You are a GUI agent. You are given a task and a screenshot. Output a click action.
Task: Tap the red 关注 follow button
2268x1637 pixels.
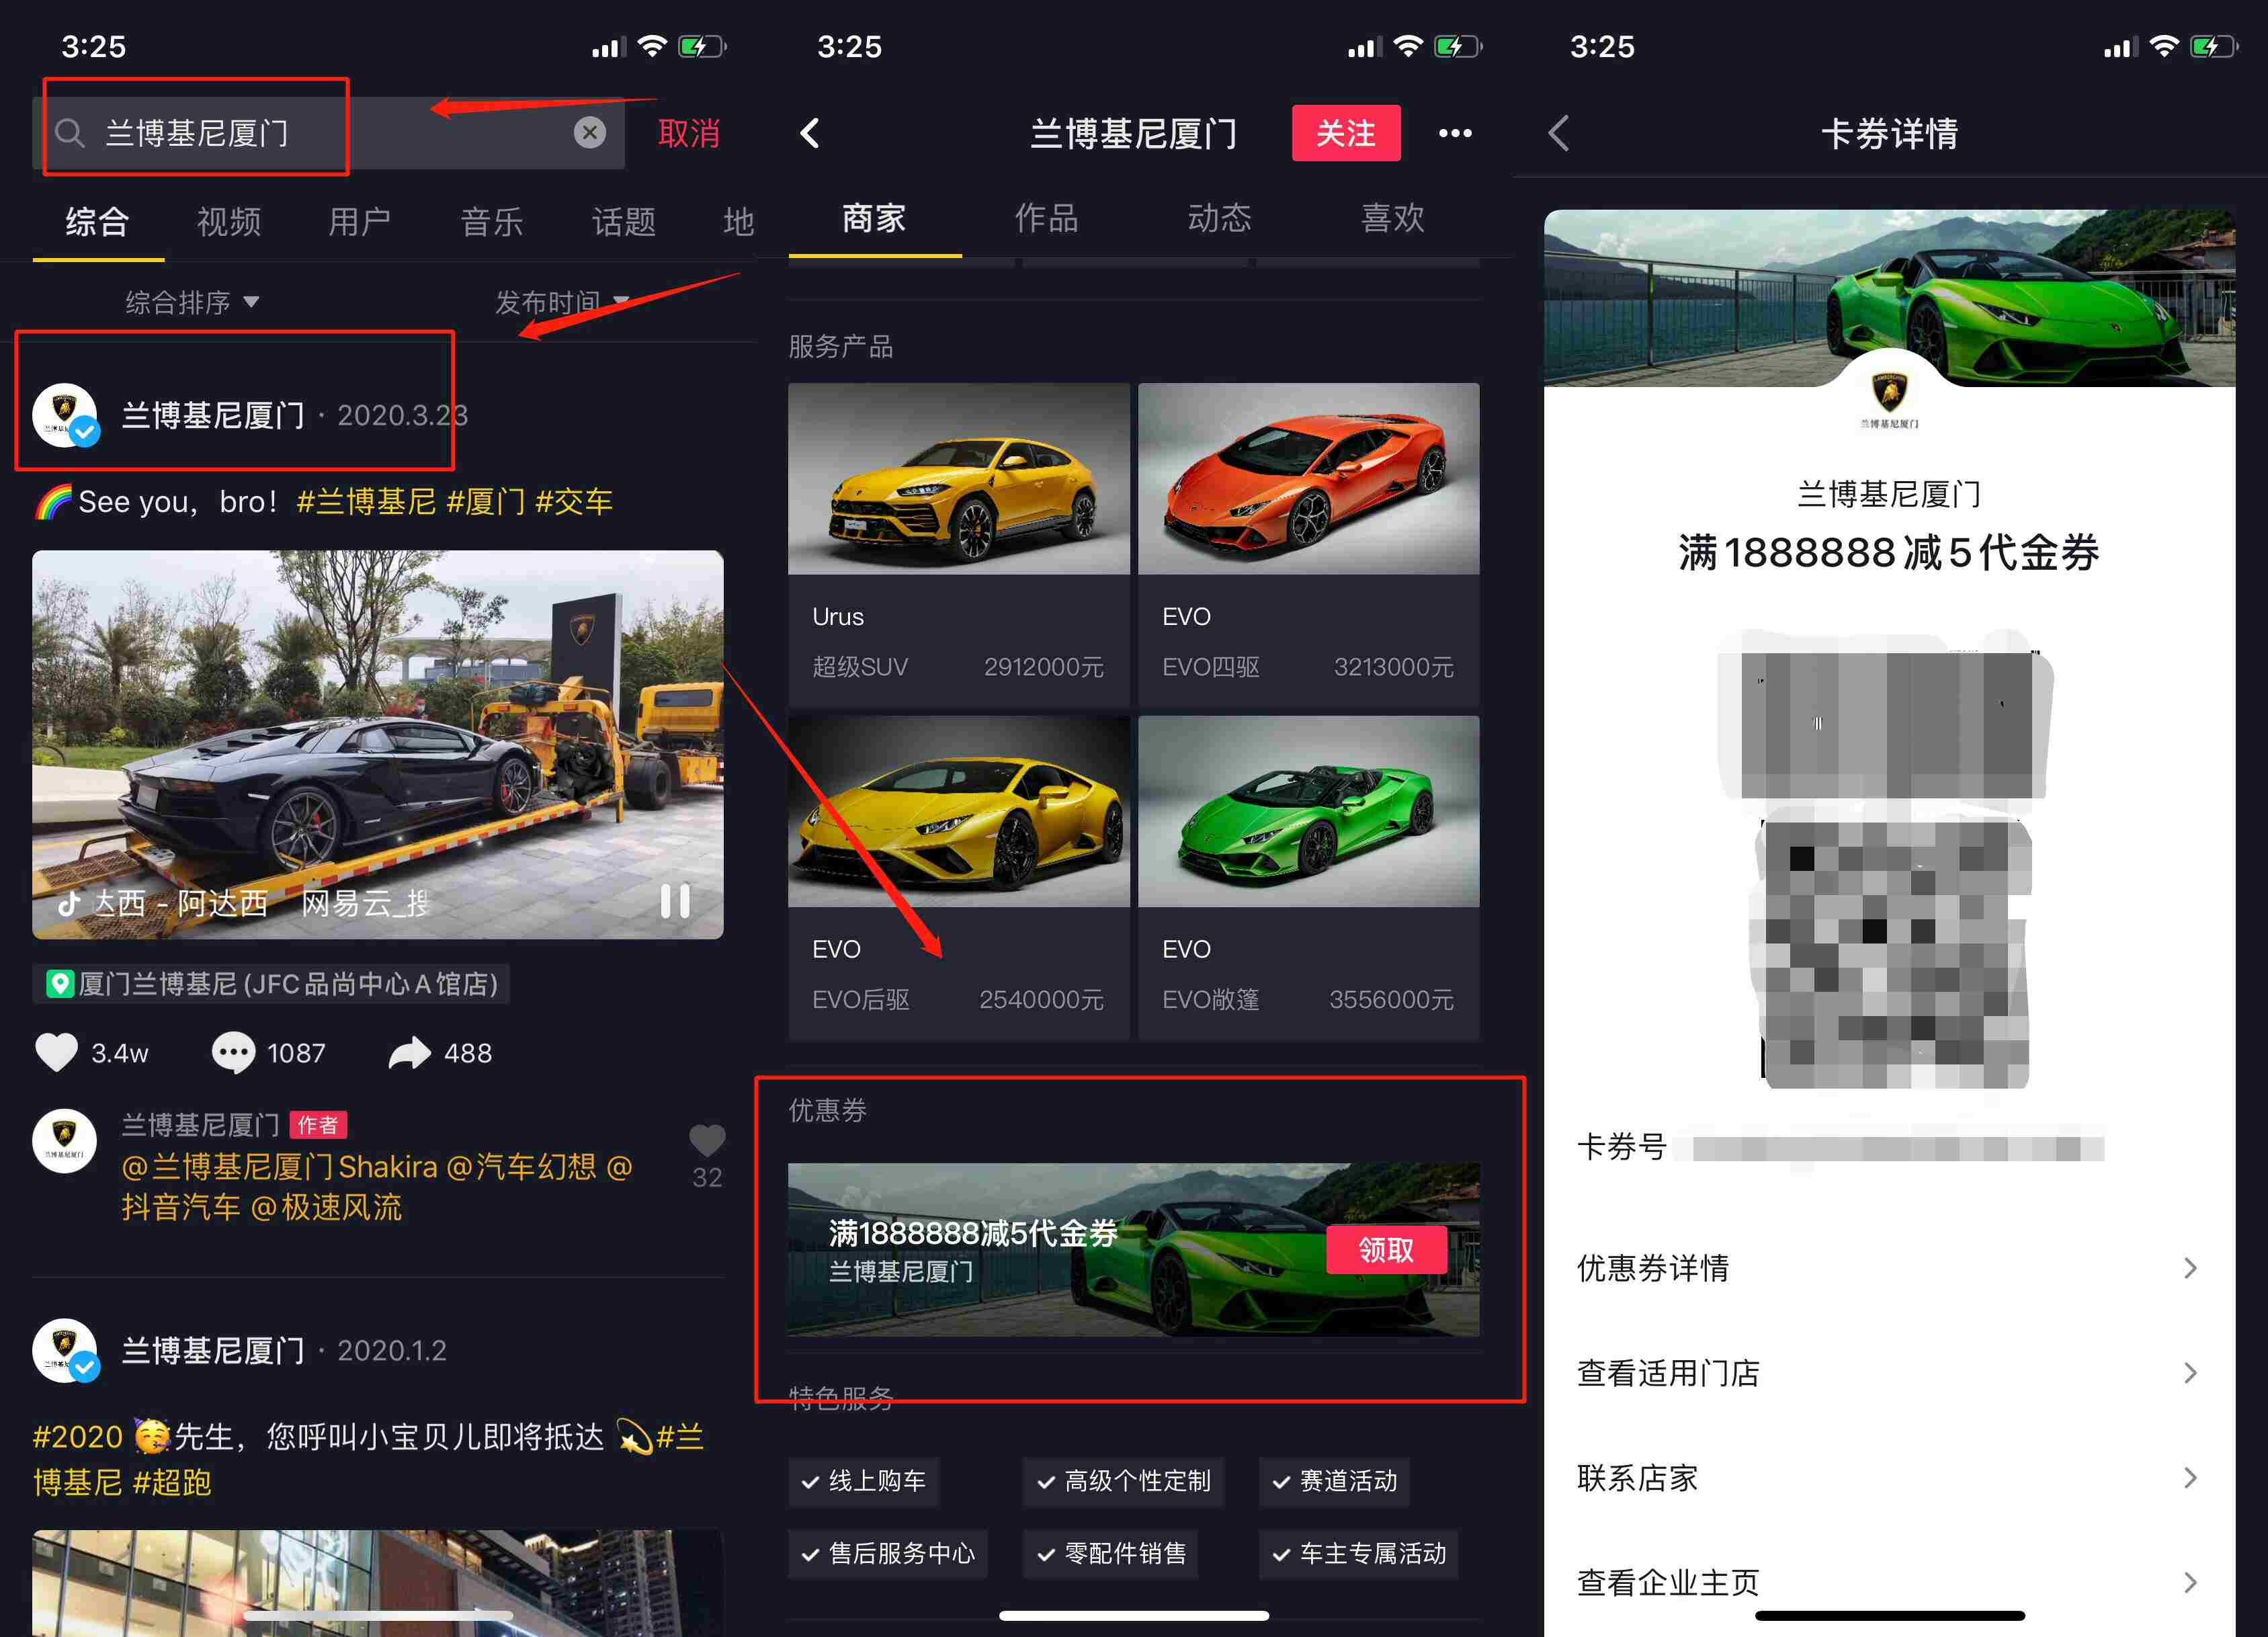click(1346, 133)
